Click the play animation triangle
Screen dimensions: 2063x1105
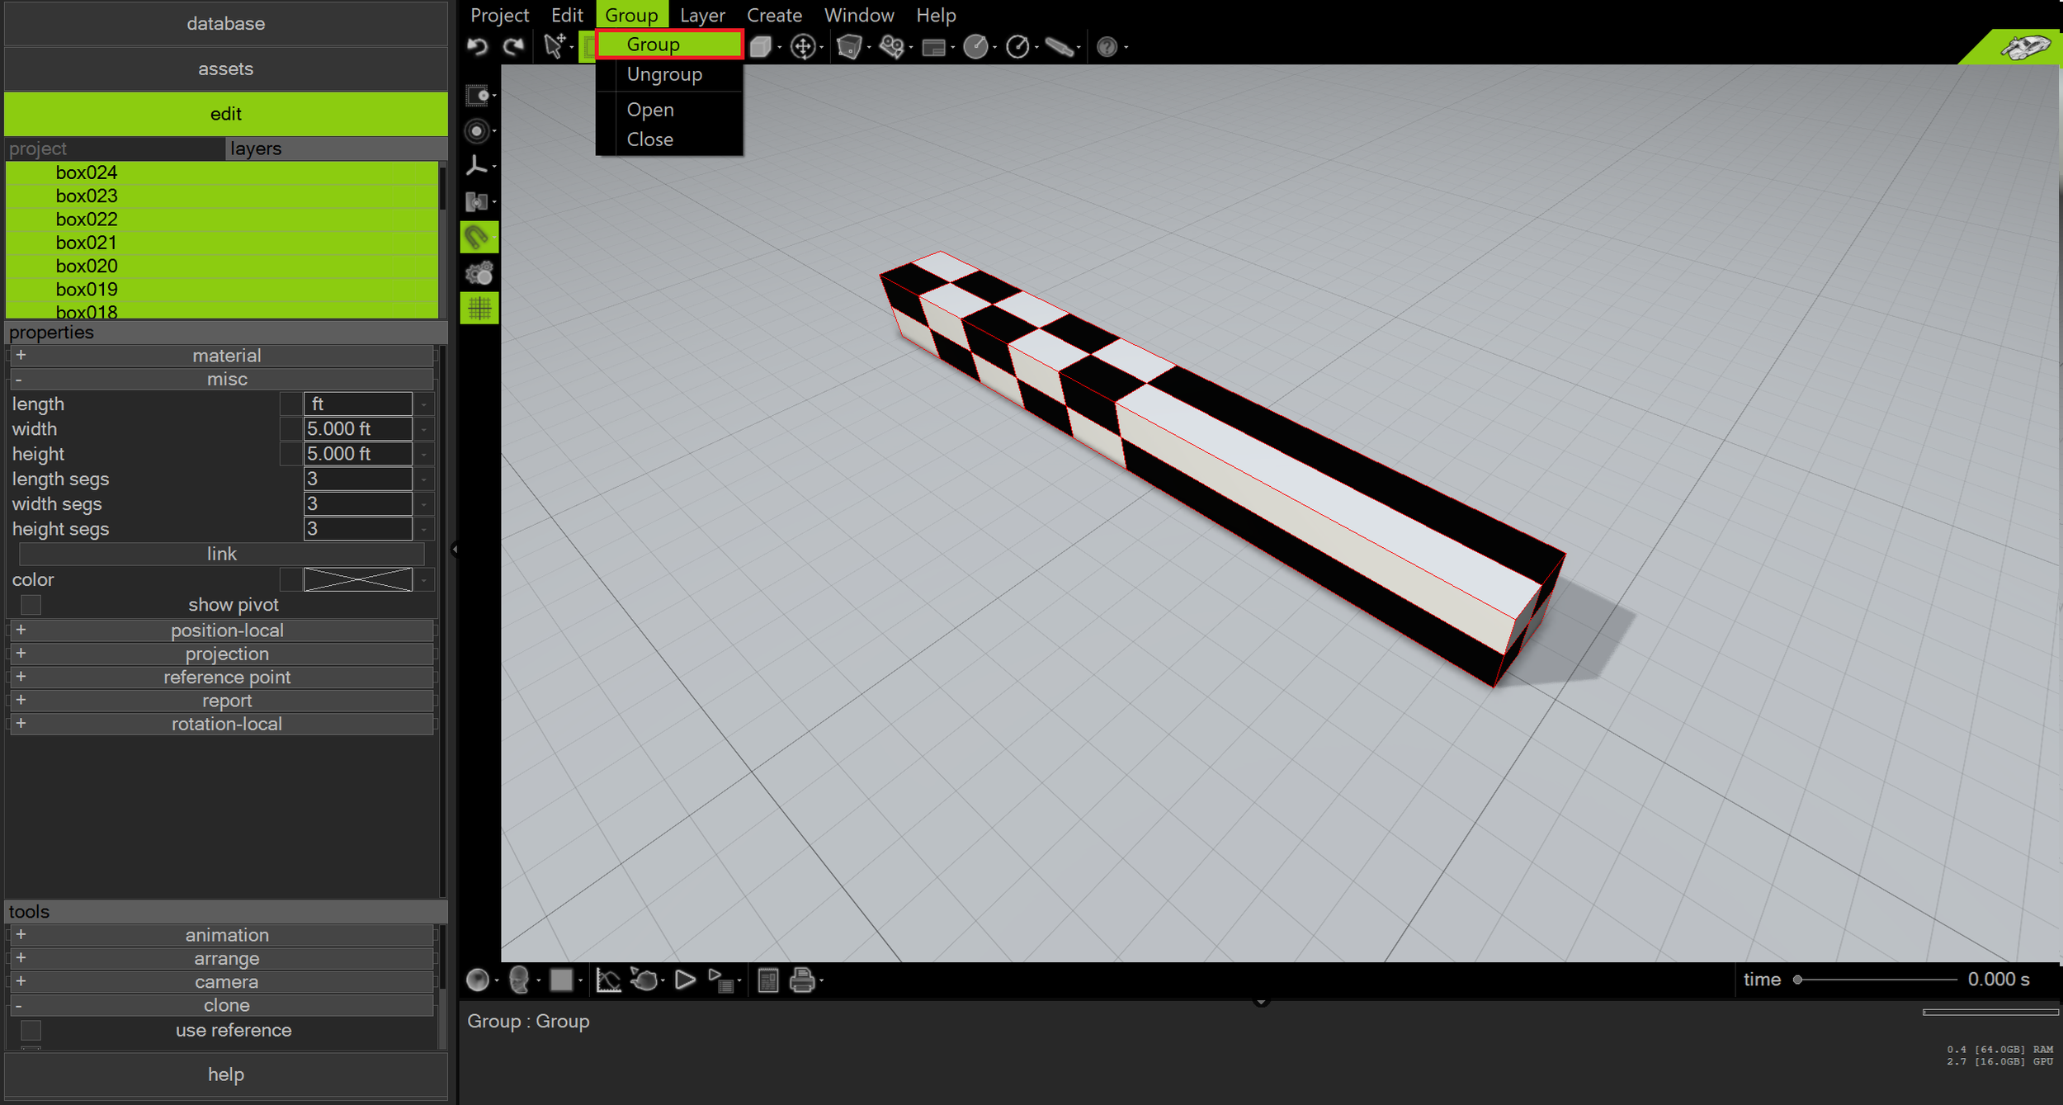685,980
